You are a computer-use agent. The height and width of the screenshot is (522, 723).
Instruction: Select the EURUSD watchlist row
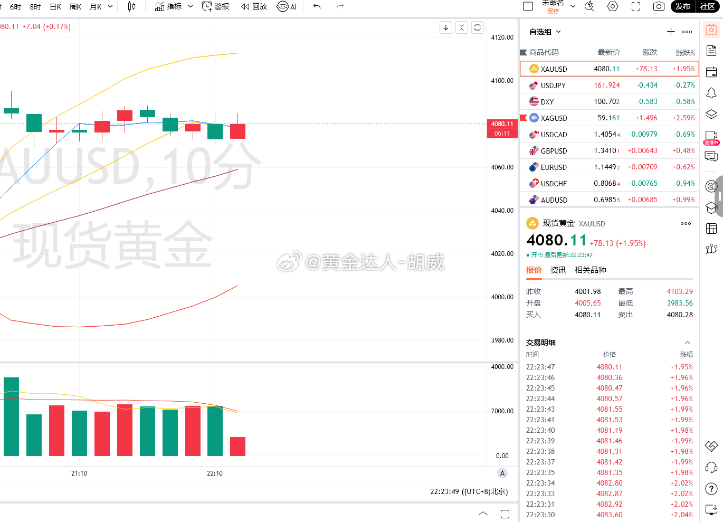tap(610, 167)
